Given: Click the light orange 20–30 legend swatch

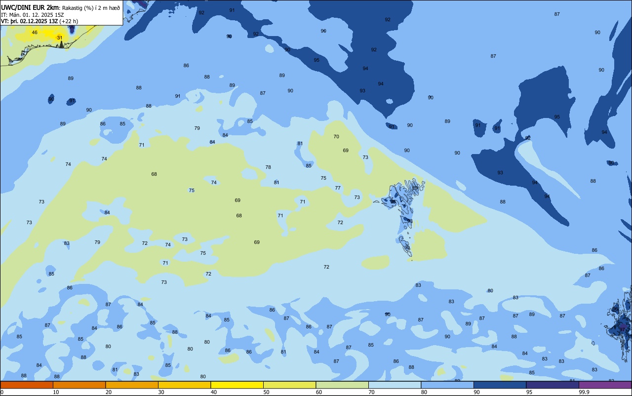Looking at the screenshot, I should (132, 385).
